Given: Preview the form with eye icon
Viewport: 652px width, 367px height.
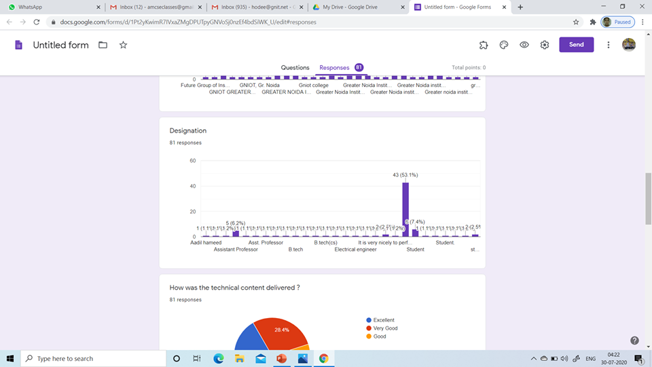Looking at the screenshot, I should [524, 45].
